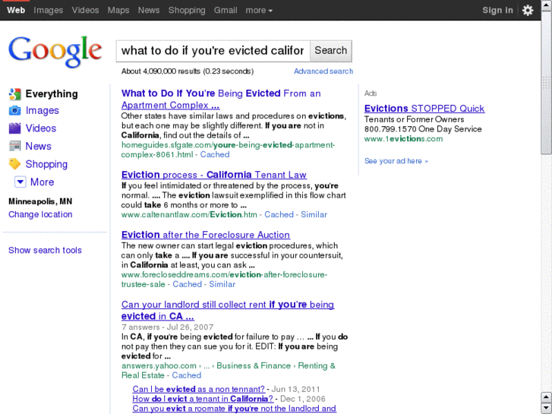The height and width of the screenshot is (414, 552).
Task: Filter results by Shopping in sidebar
Action: [x=46, y=164]
